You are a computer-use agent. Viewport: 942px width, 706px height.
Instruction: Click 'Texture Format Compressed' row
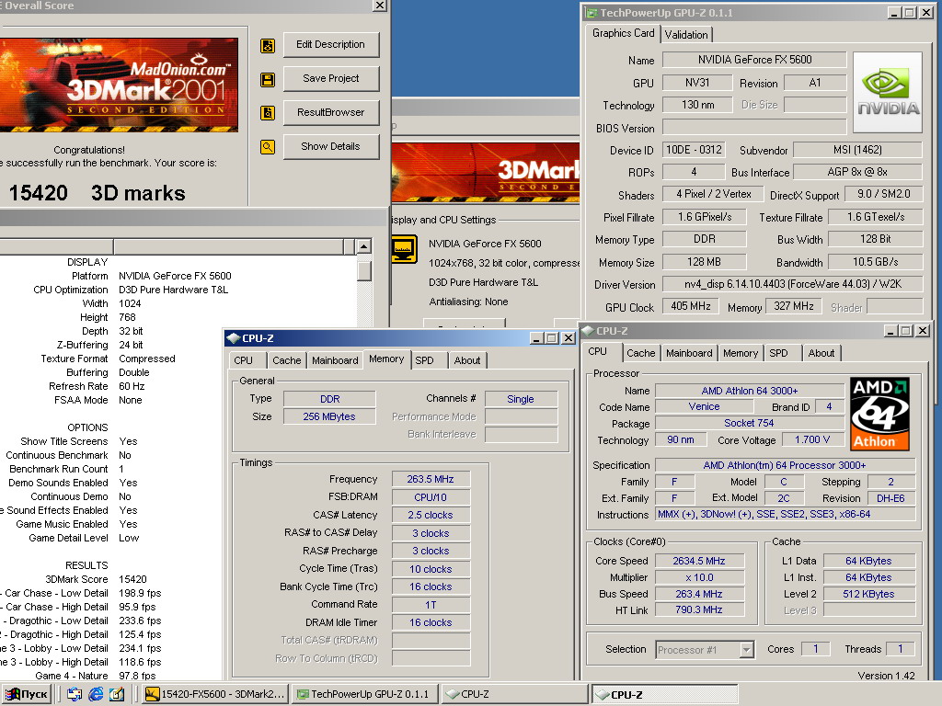(109, 359)
